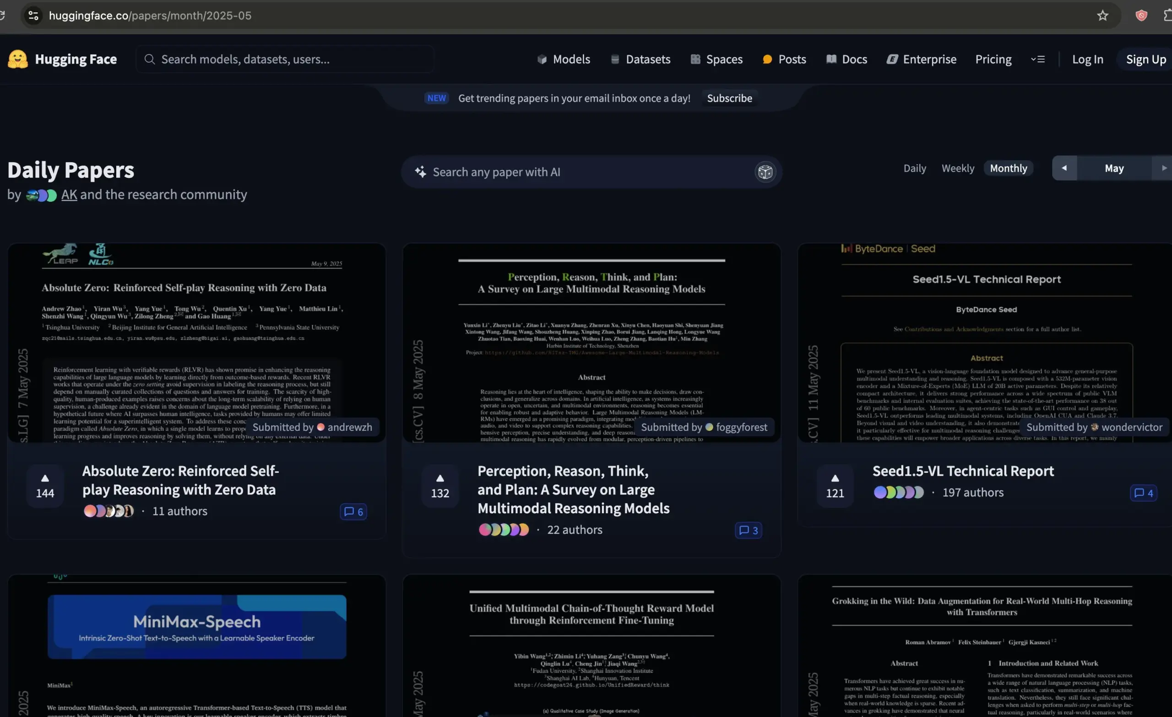Screen dimensions: 1172x717
Task: Open Seed1.5-VL Technical Report thumbnail
Action: [x=985, y=342]
